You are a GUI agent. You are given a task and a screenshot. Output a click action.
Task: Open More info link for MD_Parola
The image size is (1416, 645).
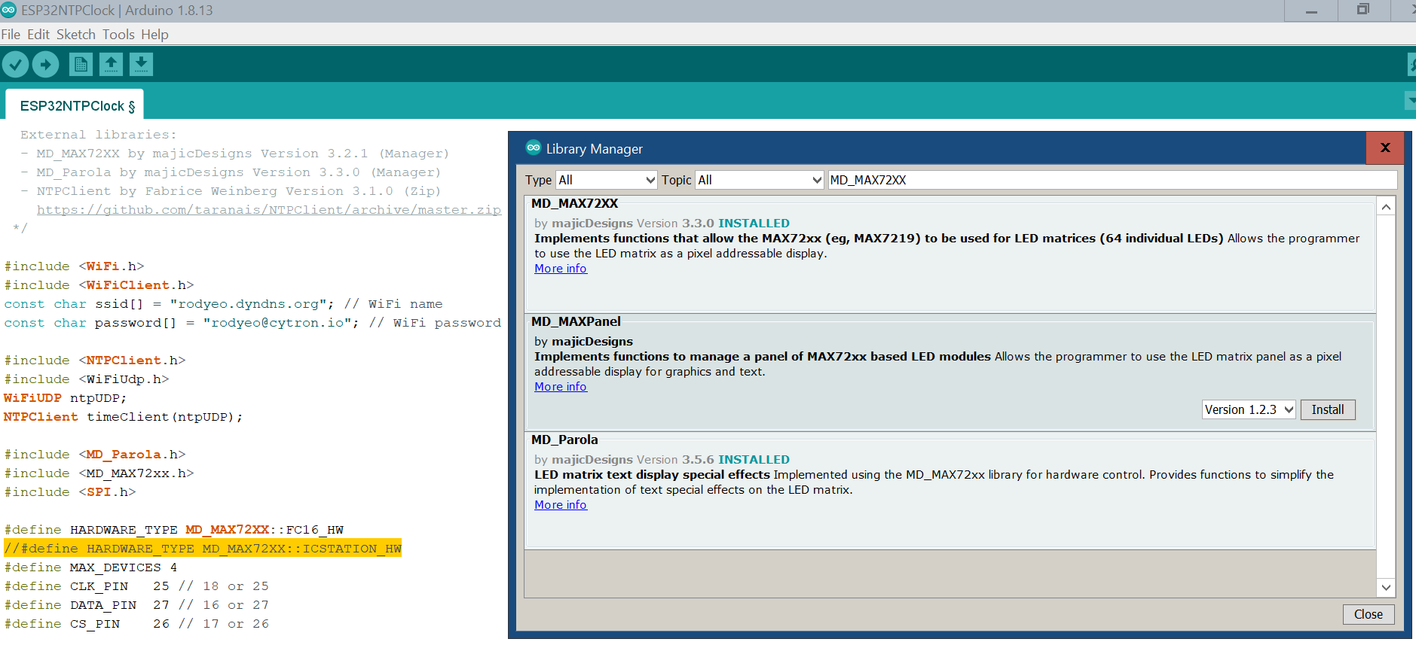point(561,505)
